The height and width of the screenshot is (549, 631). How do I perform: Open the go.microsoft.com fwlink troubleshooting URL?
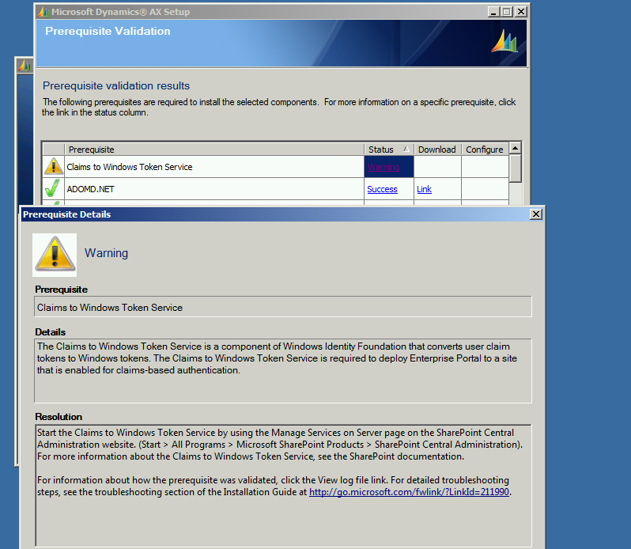click(409, 492)
